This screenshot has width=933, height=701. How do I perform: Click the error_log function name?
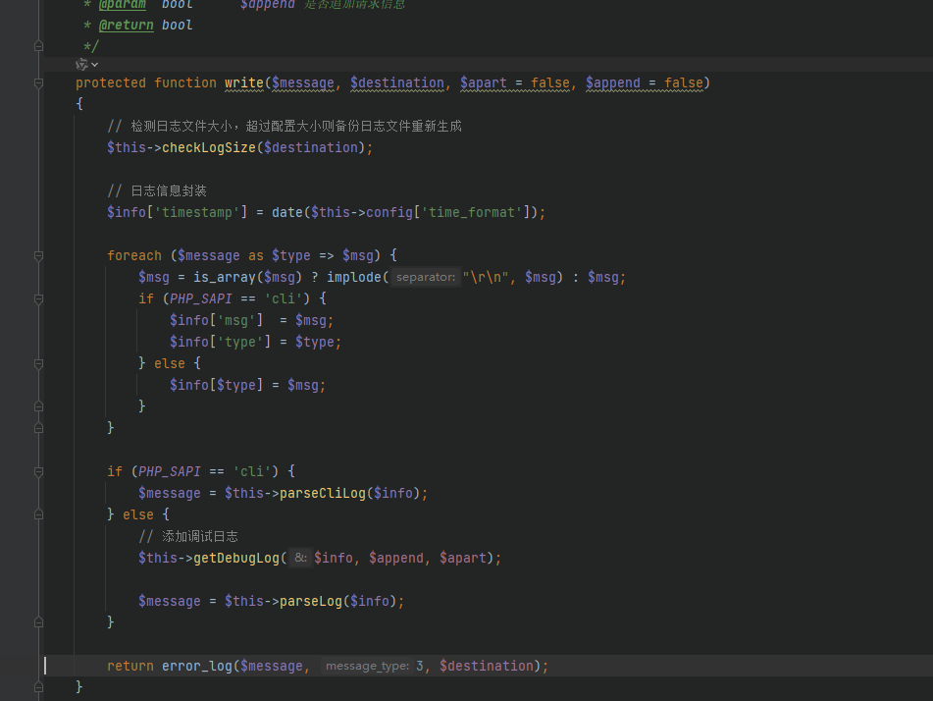coord(197,667)
